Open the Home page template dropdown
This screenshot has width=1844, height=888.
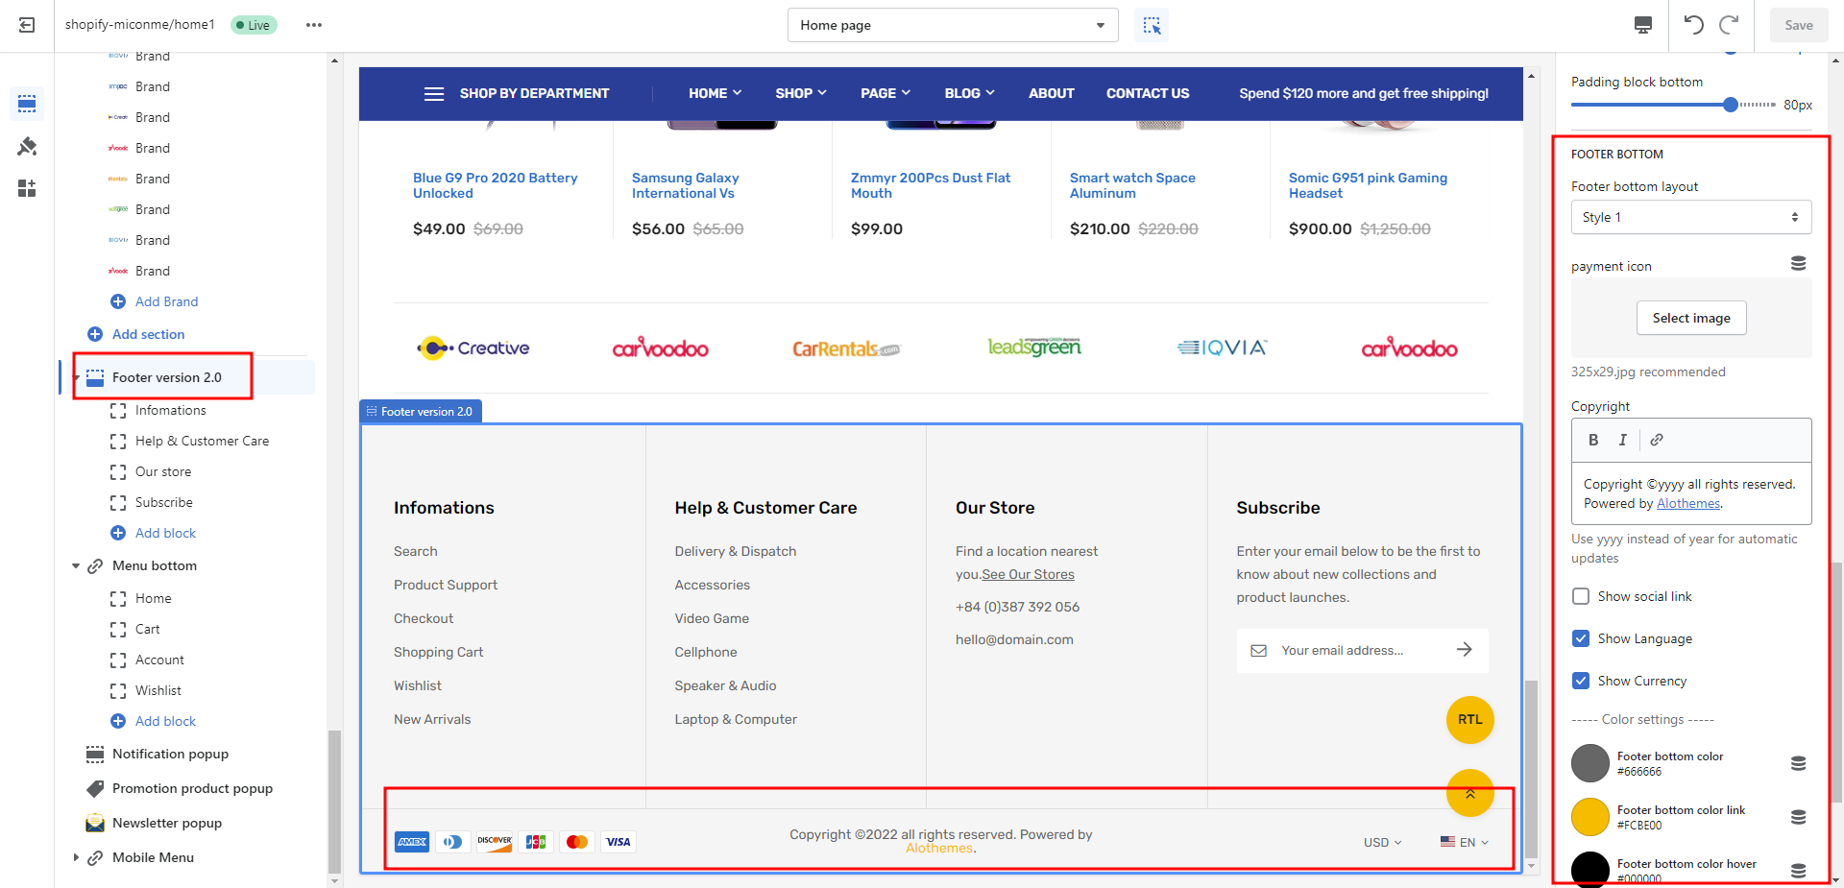coord(952,25)
